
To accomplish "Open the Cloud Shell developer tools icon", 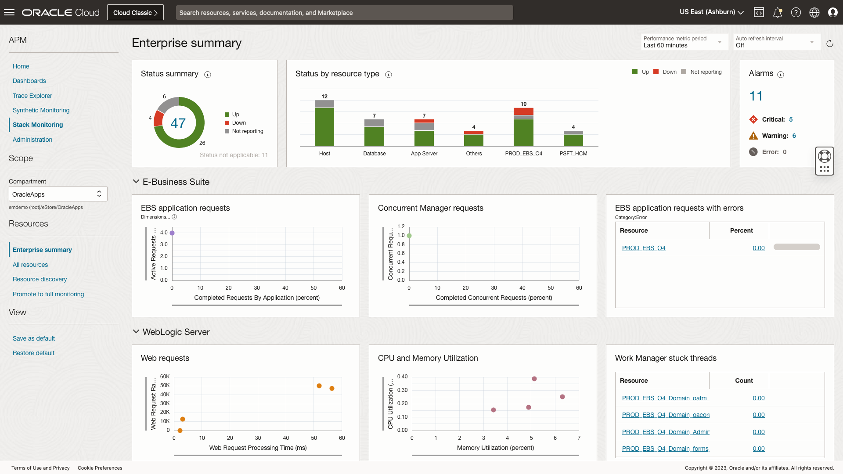I will tap(759, 12).
